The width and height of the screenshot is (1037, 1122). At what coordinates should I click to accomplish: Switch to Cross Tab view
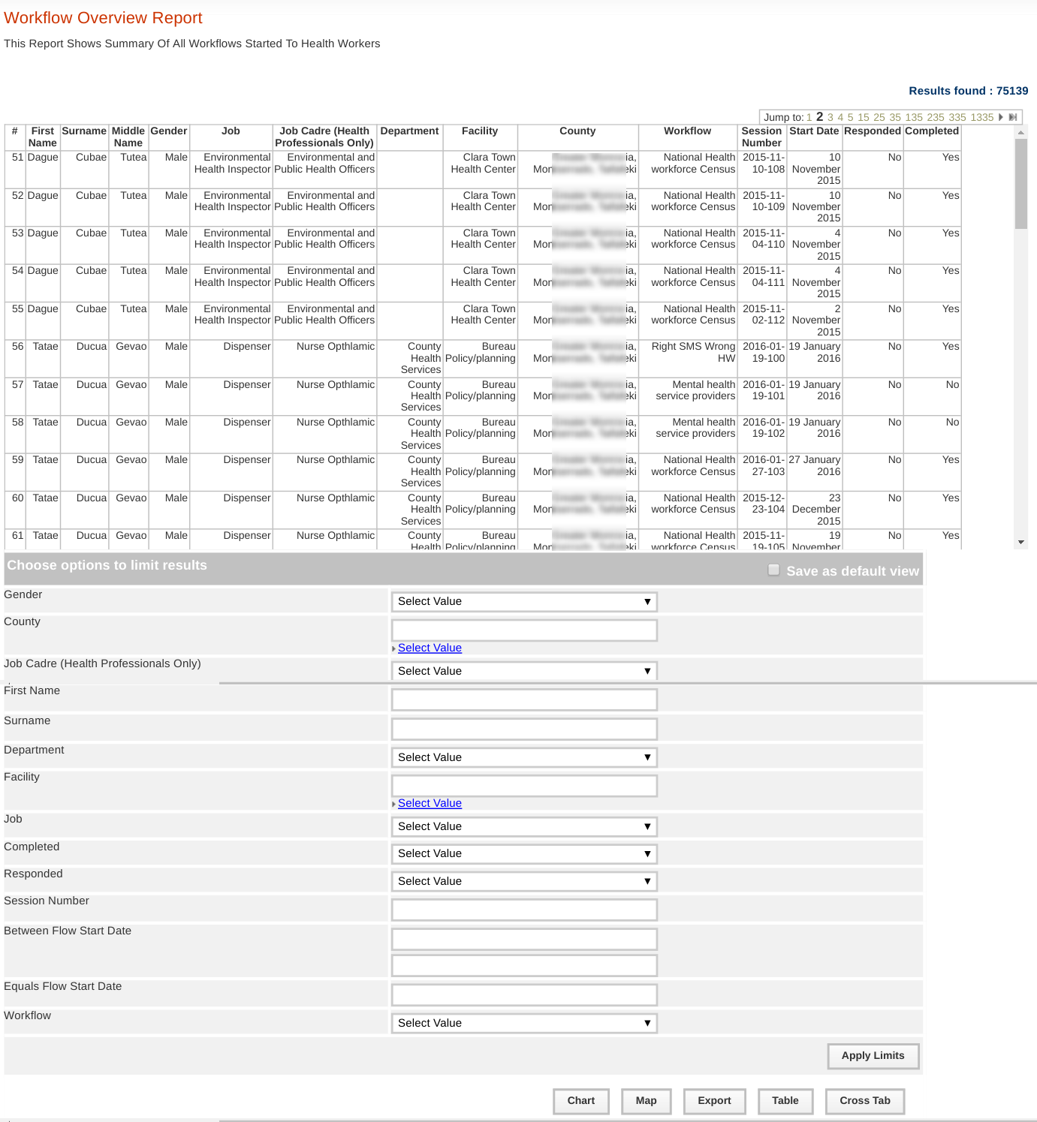click(x=865, y=1101)
